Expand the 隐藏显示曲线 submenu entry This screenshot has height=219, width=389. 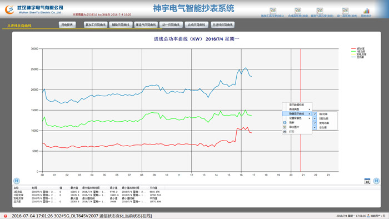(297, 113)
